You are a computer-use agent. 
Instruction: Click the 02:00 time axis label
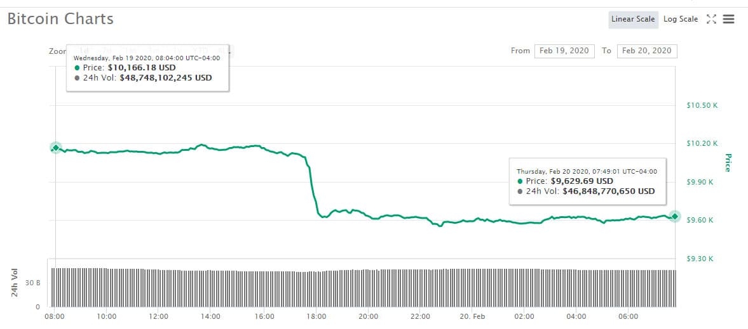coord(524,316)
